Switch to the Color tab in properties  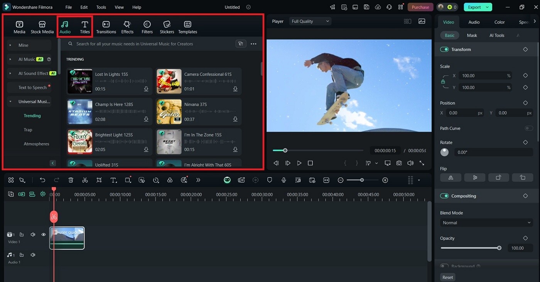[499, 22]
